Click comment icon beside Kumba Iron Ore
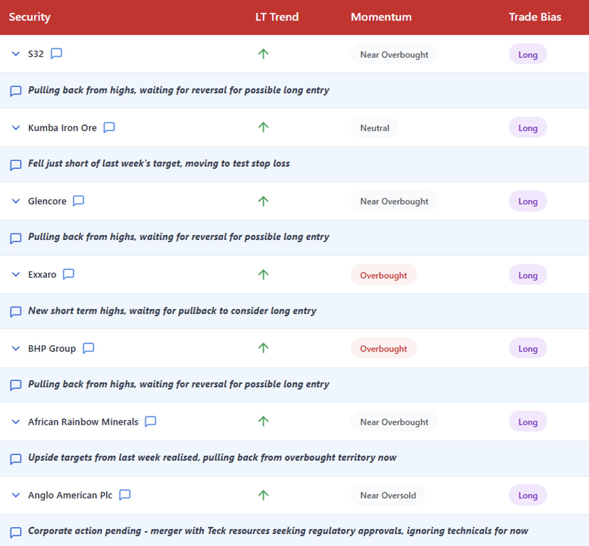The image size is (589, 546). pos(109,128)
